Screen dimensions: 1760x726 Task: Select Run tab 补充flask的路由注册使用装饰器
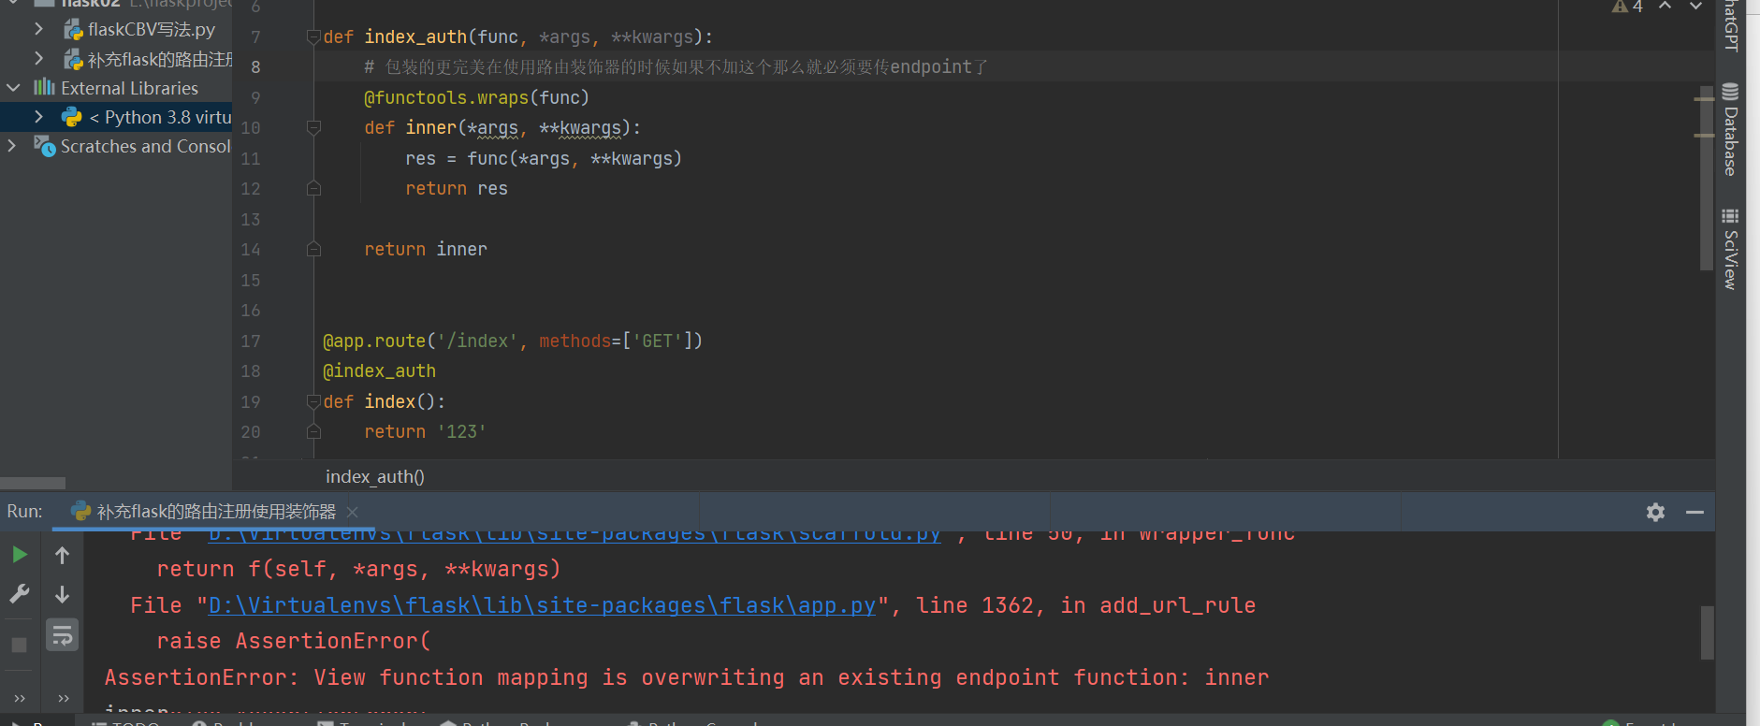216,512
